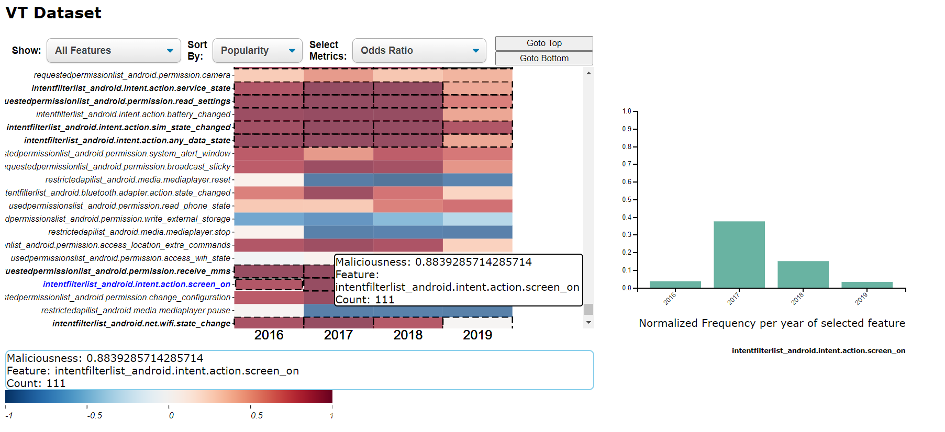
Task: Click the mediaplayer.reset 2017 heatmap cell
Action: click(x=338, y=180)
